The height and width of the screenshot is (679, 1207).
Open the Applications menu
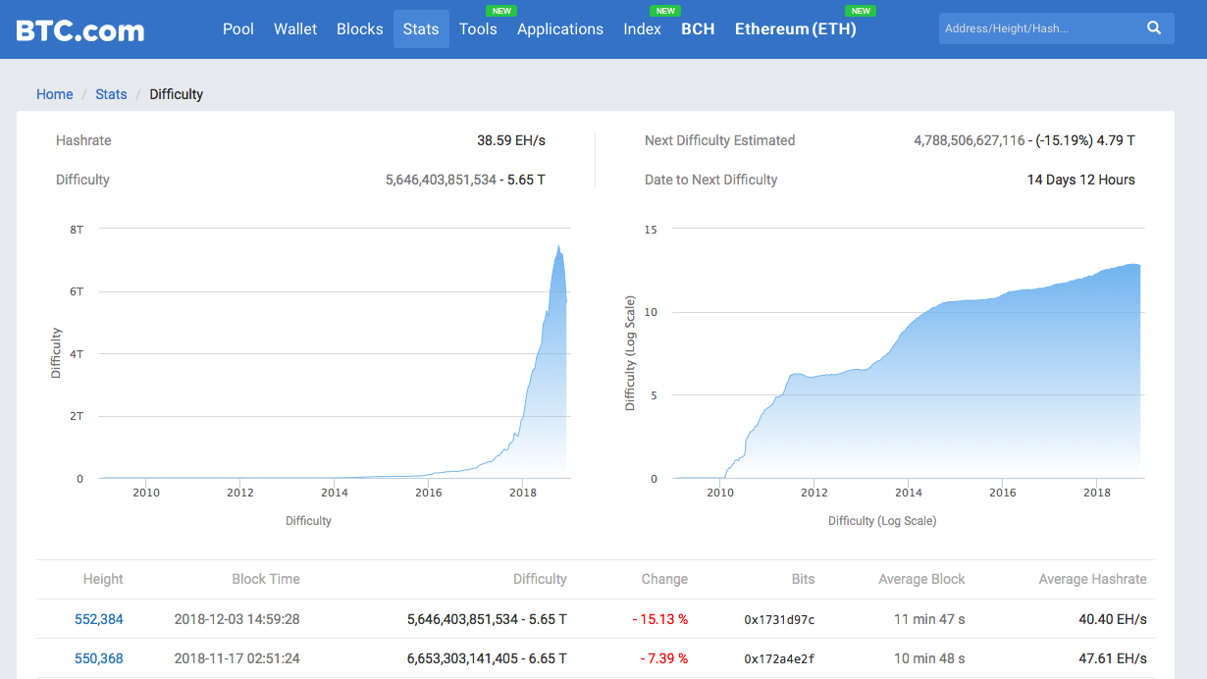tap(560, 29)
